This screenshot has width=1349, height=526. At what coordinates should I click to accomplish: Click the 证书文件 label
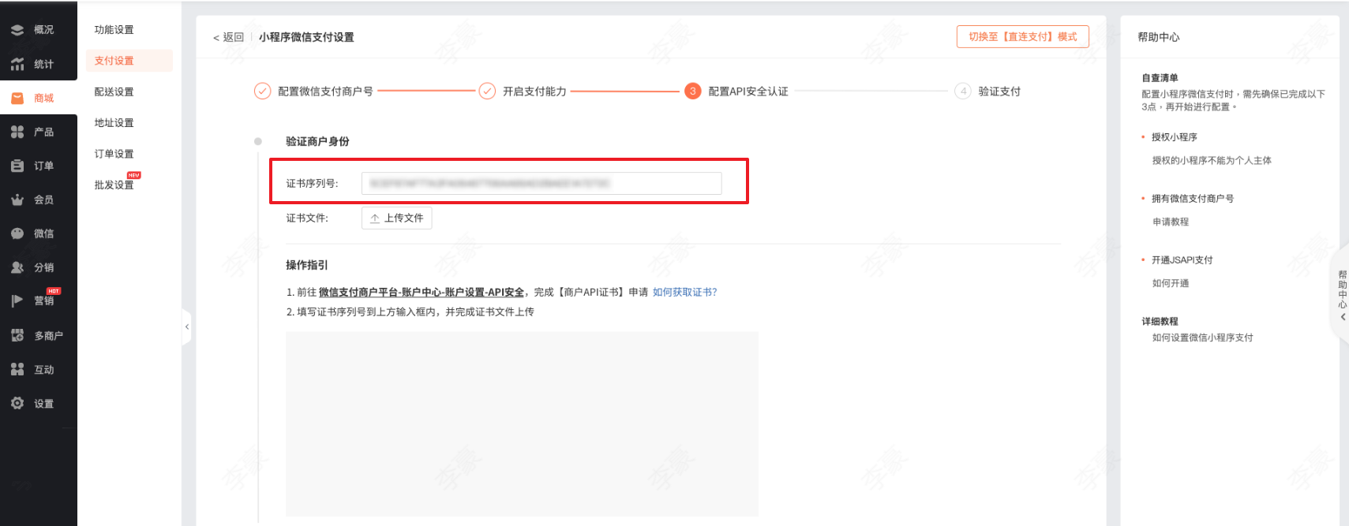(307, 218)
